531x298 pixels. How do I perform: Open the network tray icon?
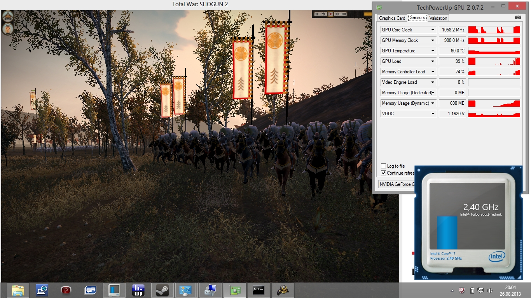[480, 290]
